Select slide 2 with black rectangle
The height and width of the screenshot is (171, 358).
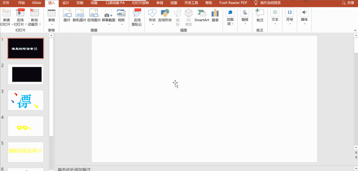[x=25, y=74]
